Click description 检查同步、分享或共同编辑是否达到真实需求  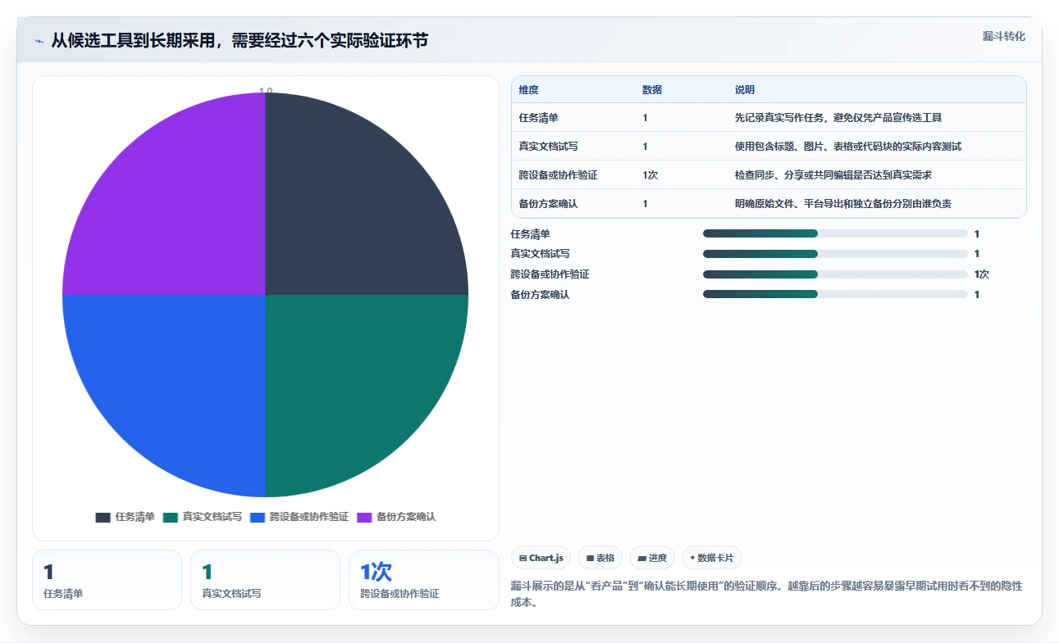click(833, 175)
